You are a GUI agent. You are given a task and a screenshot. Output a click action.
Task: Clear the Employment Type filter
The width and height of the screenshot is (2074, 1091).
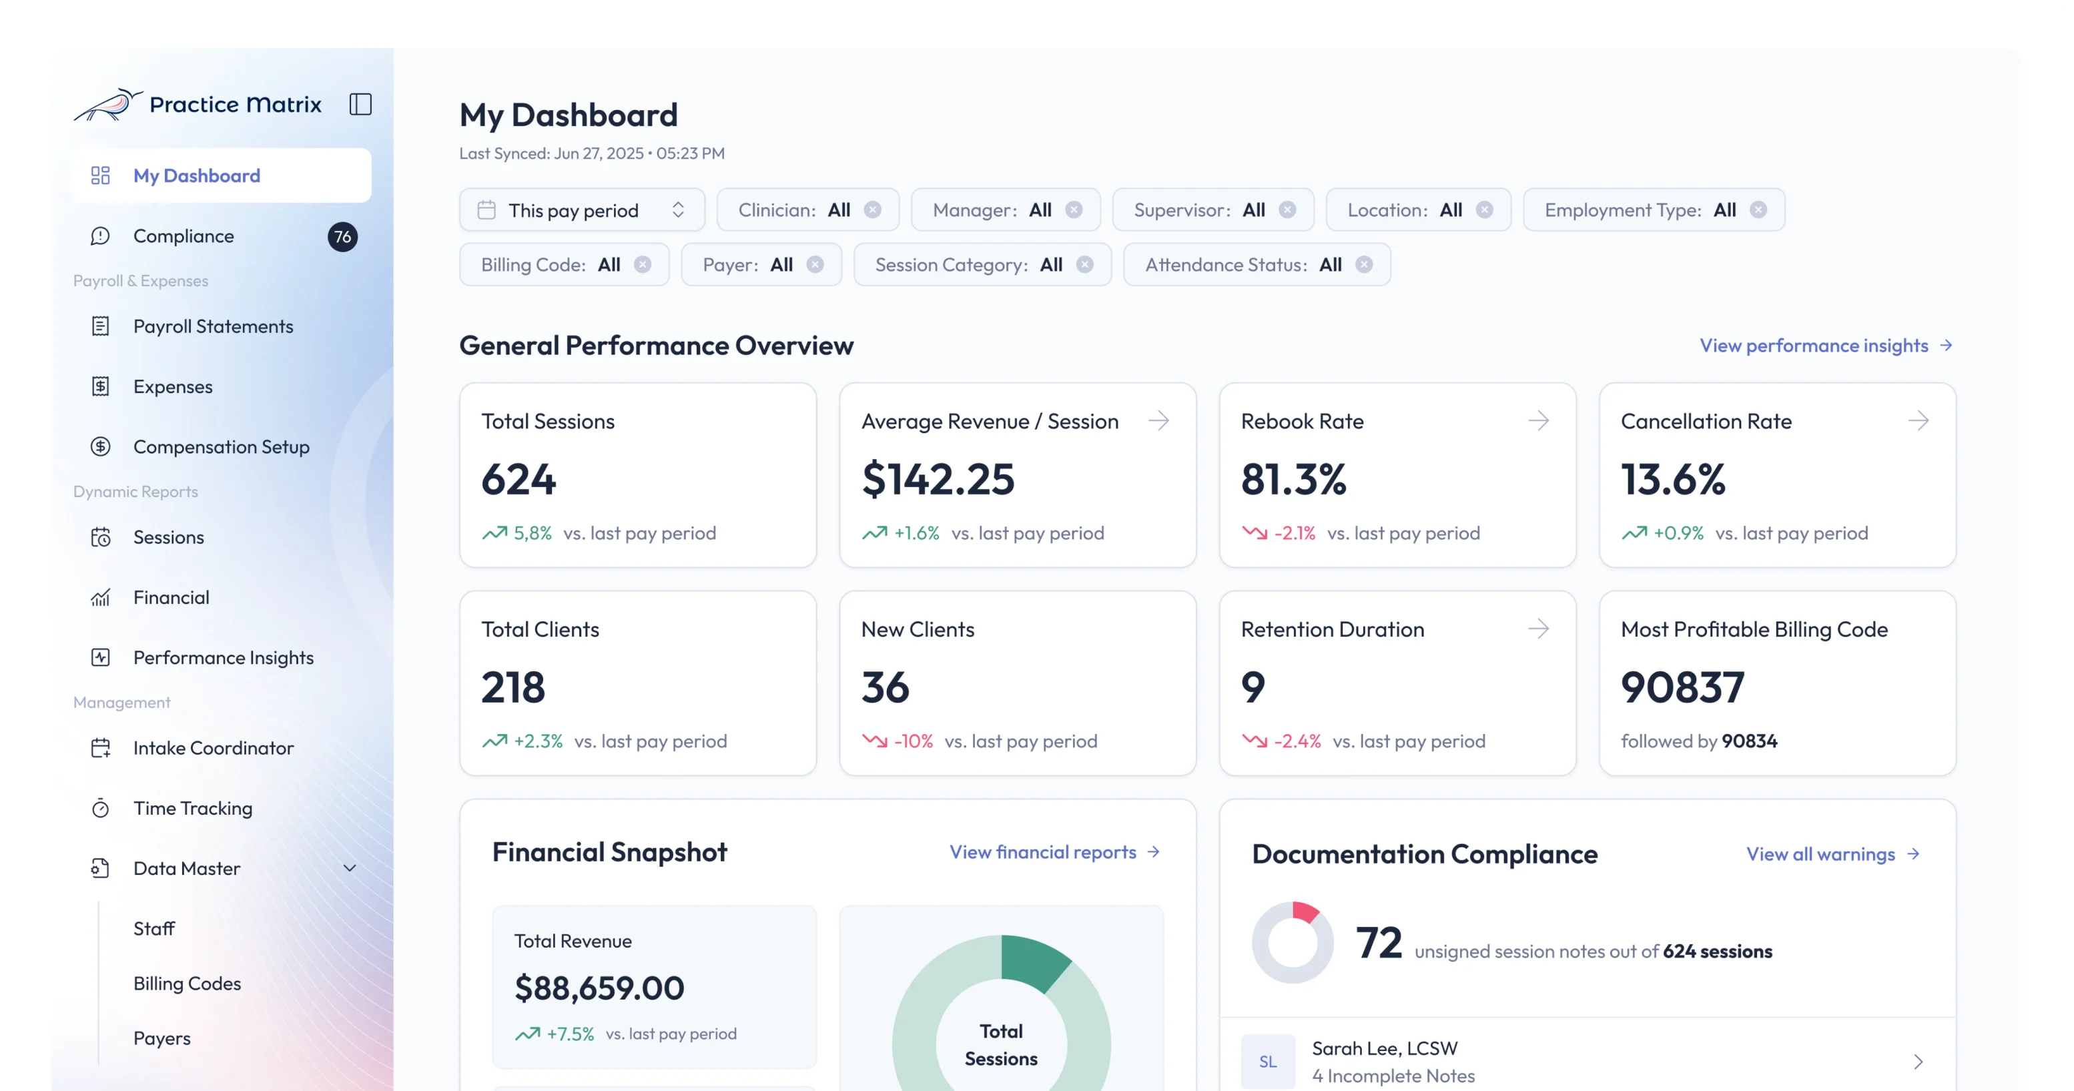tap(1758, 210)
